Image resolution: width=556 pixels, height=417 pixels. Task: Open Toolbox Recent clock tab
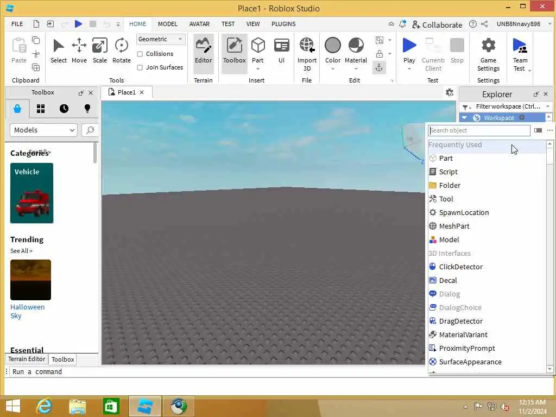click(x=64, y=109)
